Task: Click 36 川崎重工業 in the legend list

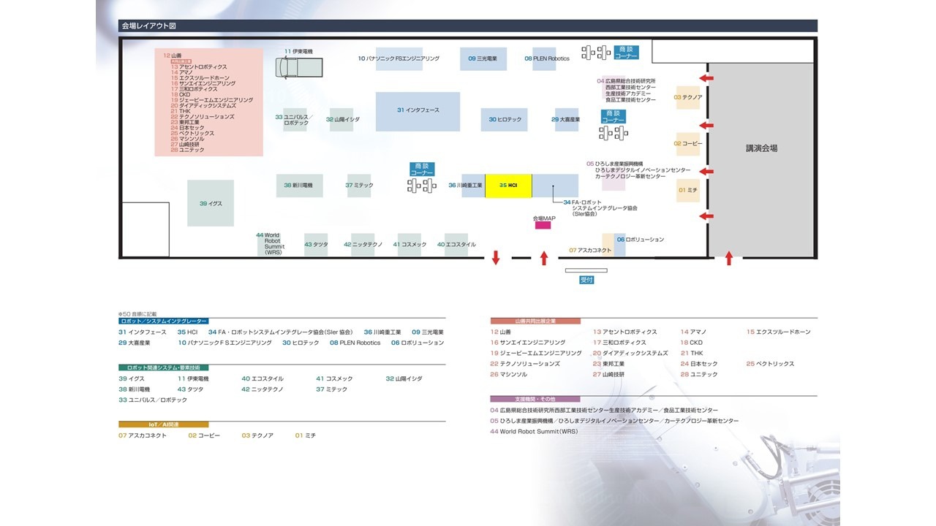Action: tap(382, 332)
